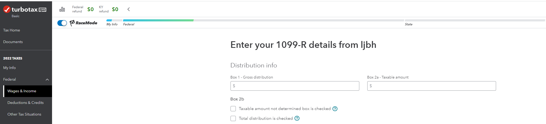Open Other Tax Situations section

pyautogui.click(x=24, y=114)
